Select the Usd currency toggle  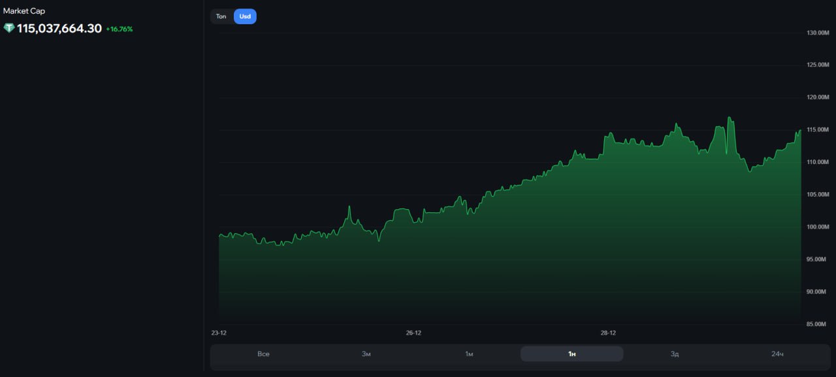(245, 16)
